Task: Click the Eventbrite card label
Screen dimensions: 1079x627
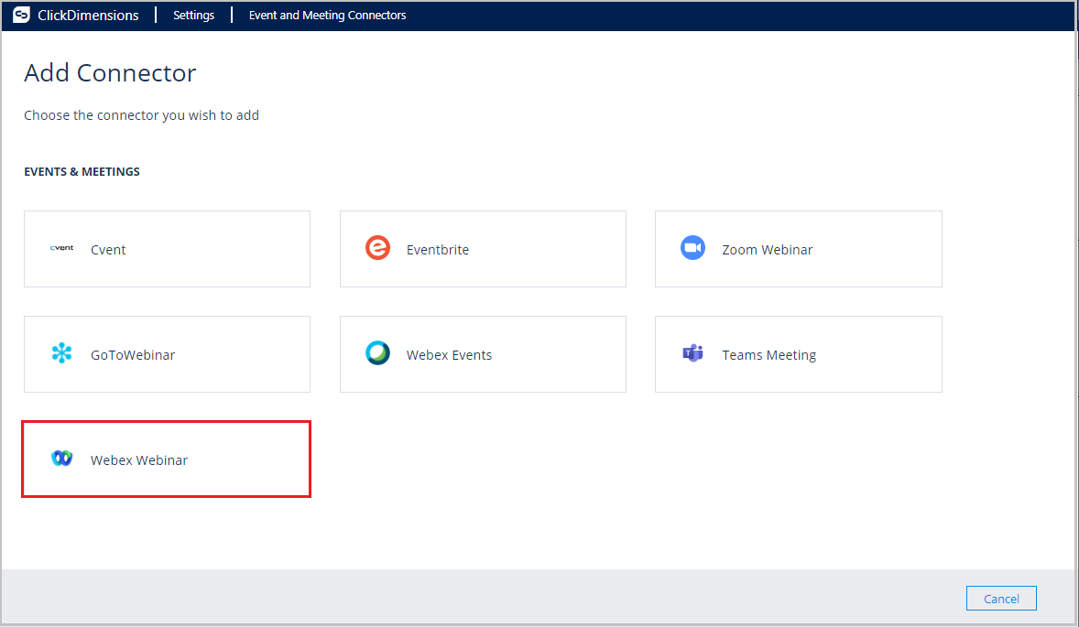Action: coord(438,250)
